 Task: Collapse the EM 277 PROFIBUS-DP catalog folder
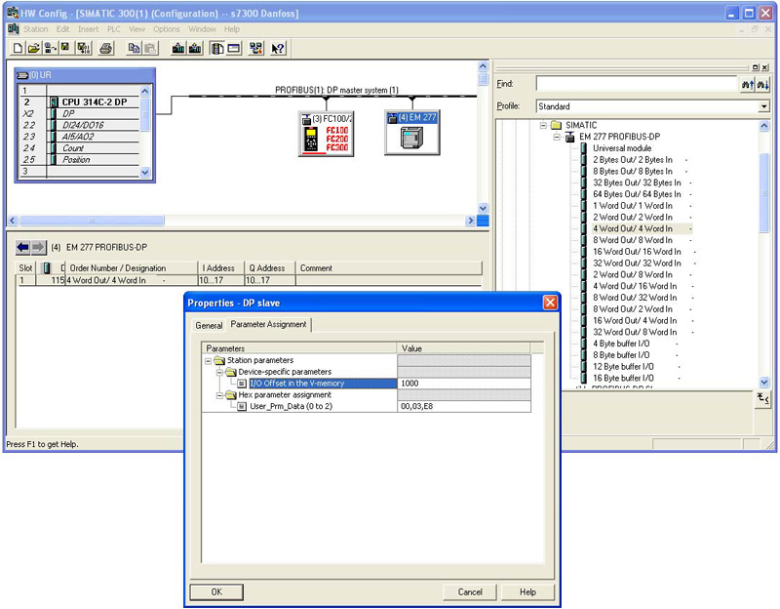pos(557,137)
